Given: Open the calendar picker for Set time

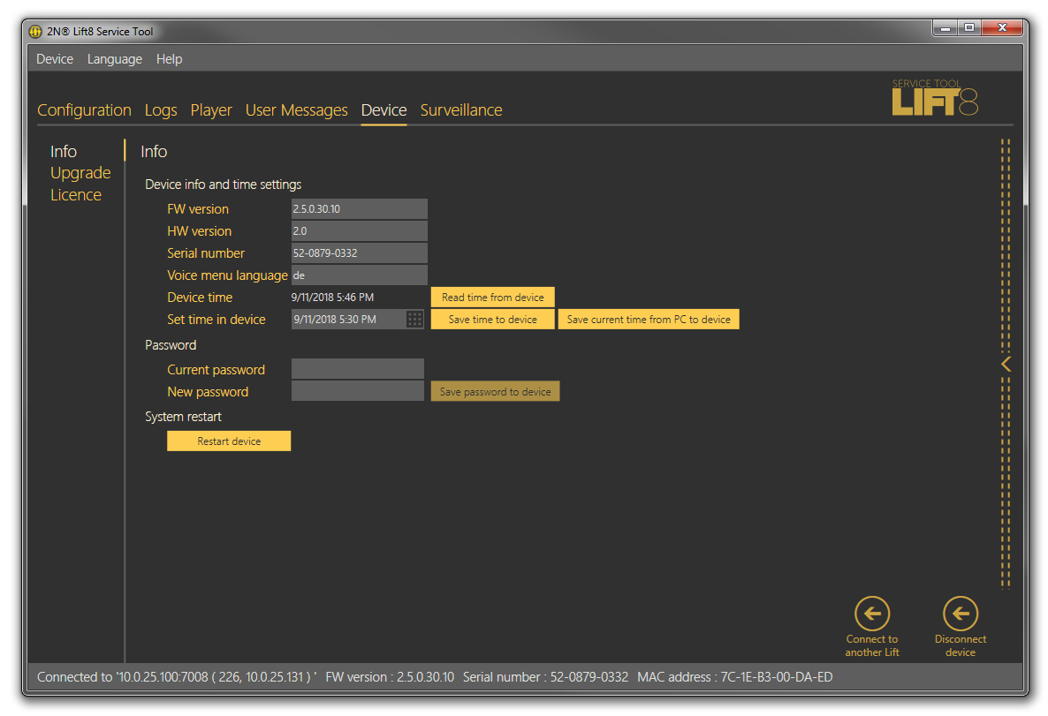Looking at the screenshot, I should click(x=415, y=320).
